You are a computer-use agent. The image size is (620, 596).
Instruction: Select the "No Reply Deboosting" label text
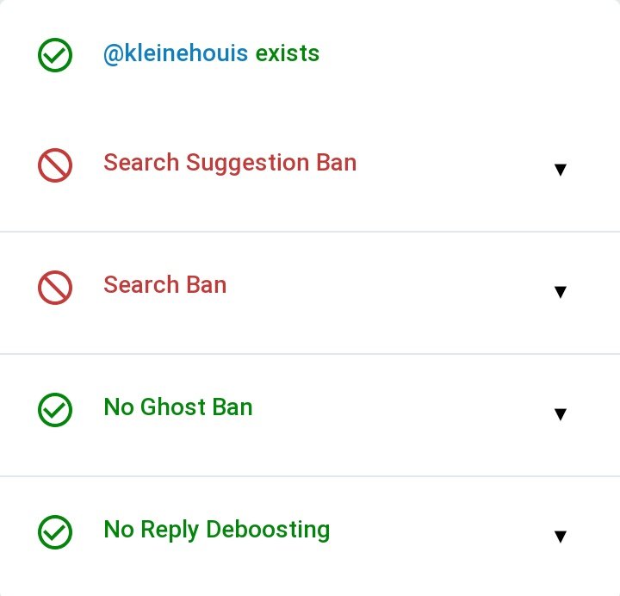tap(216, 529)
